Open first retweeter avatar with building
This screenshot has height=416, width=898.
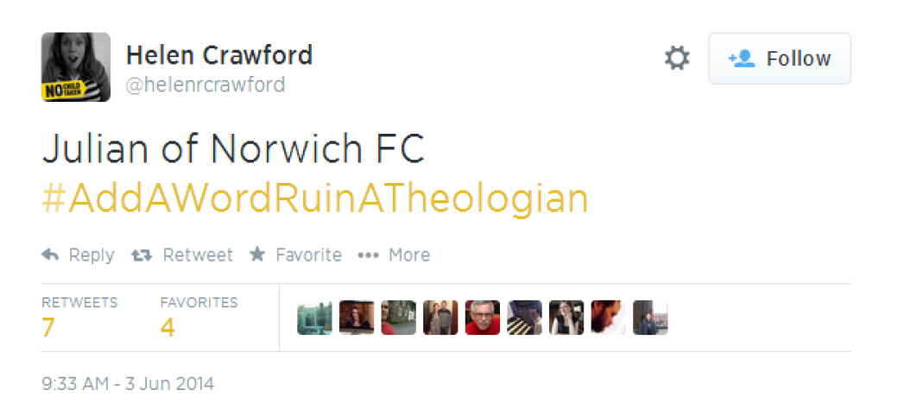coord(314,318)
